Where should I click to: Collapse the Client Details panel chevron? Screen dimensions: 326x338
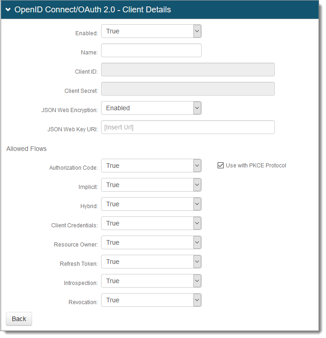pos(8,10)
